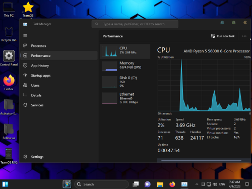Select the CPU performance graph thumbnail
This screenshot has width=252, height=189.
110,51
